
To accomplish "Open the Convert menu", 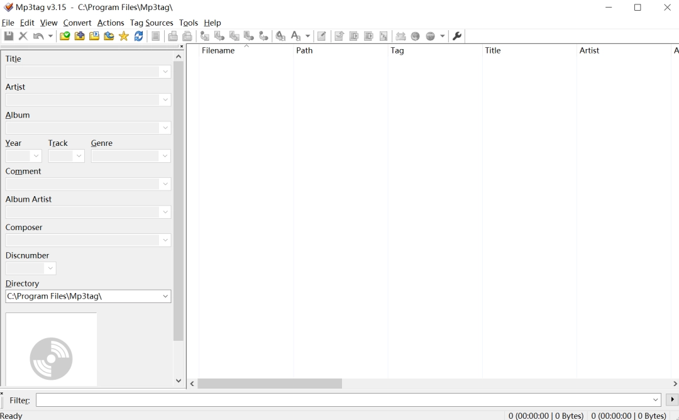I will 77,23.
